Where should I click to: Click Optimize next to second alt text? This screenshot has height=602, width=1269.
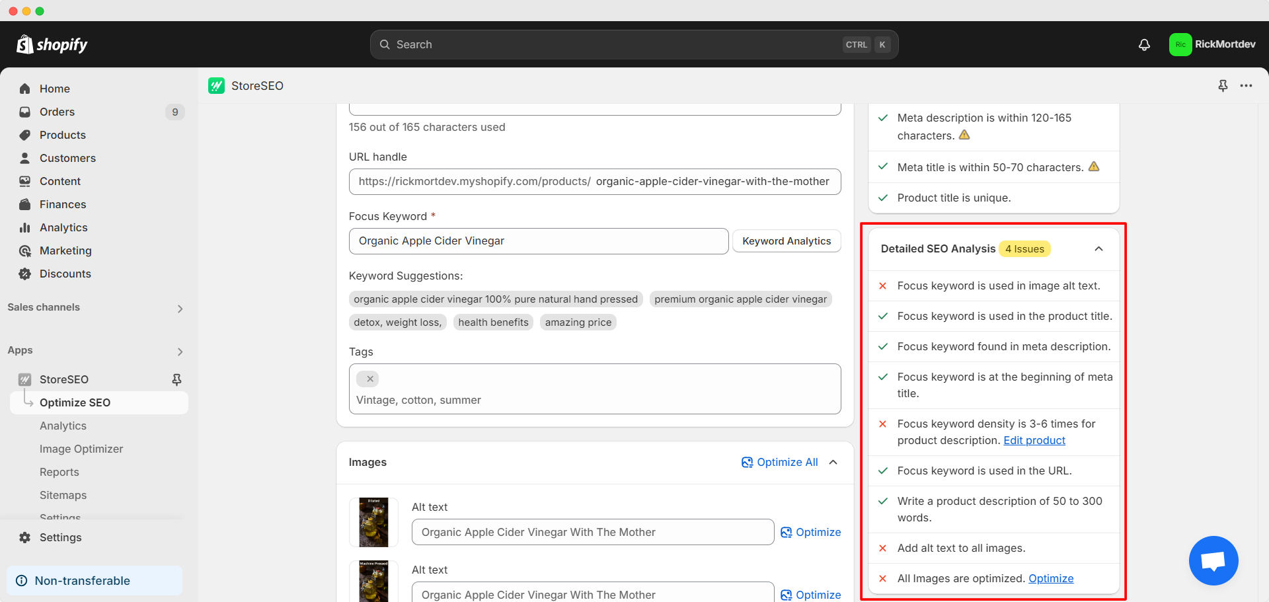click(x=811, y=595)
